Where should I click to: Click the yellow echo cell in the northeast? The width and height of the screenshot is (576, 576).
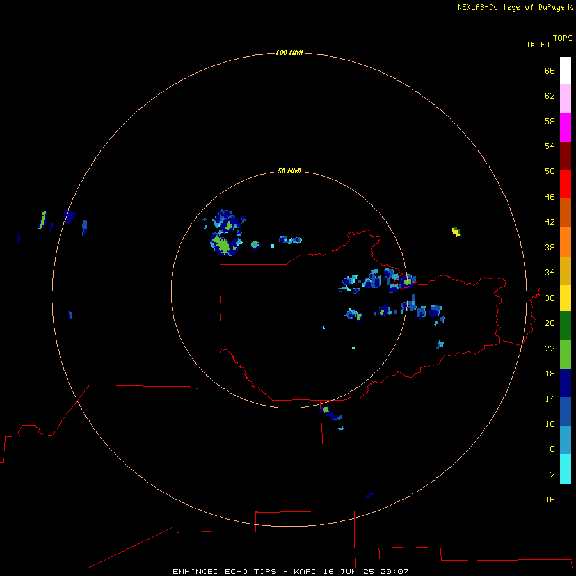[456, 232]
